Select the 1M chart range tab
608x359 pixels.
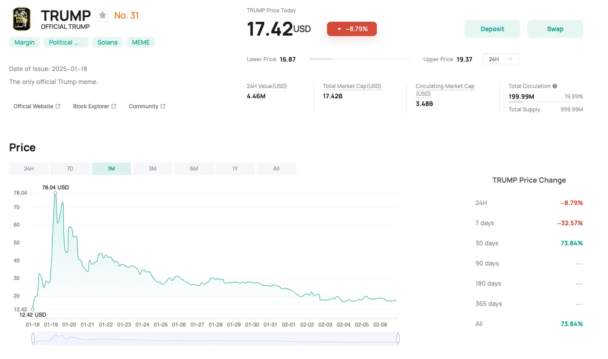pyautogui.click(x=111, y=169)
